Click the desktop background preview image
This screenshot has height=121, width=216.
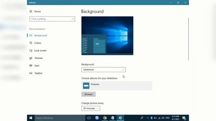(x=107, y=36)
